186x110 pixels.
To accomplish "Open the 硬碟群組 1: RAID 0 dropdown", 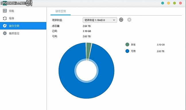I will tap(100, 20).
